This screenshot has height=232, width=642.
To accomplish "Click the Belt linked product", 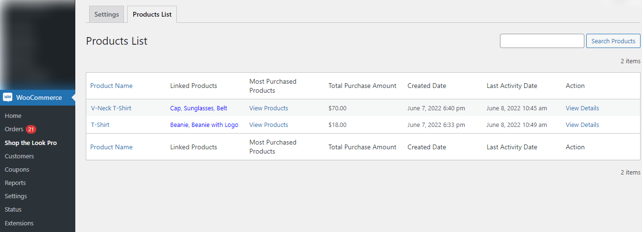I will 222,108.
